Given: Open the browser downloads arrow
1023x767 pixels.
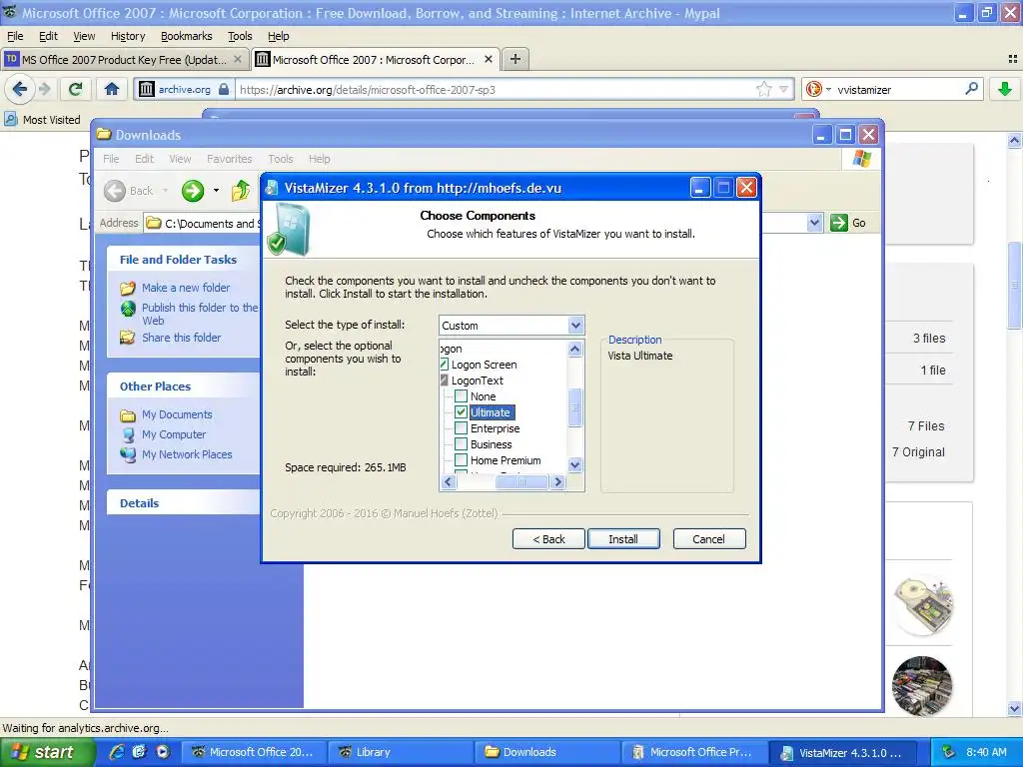Looking at the screenshot, I should click(1005, 89).
